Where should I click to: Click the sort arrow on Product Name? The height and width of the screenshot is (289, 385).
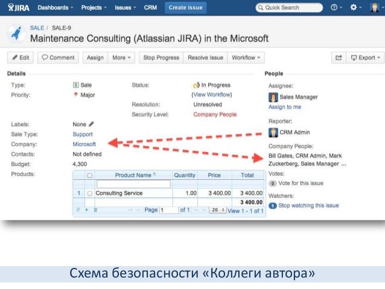[154, 174]
